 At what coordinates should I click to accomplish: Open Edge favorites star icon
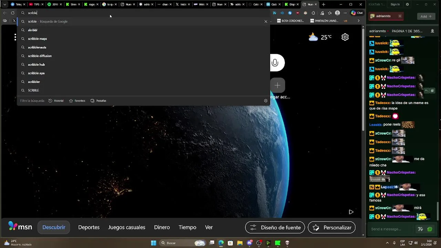[x=330, y=13]
